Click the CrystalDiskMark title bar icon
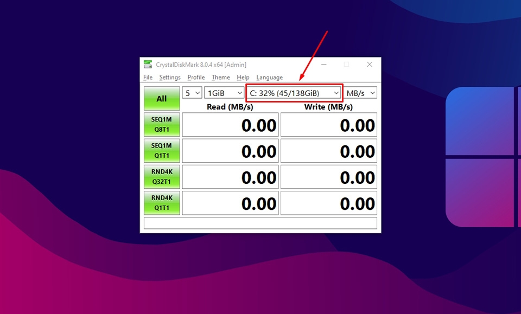The height and width of the screenshot is (314, 521). (147, 64)
